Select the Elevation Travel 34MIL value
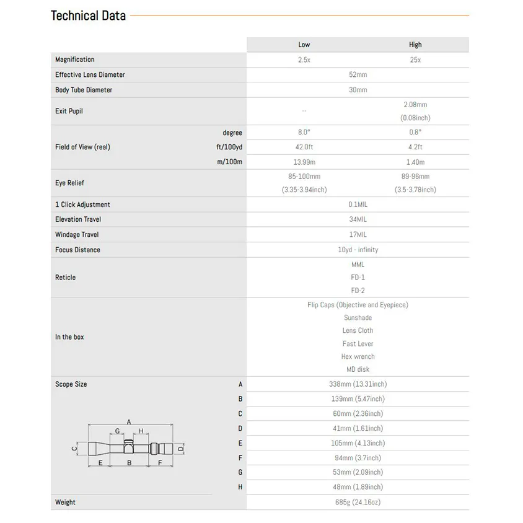Image resolution: width=523 pixels, height=523 pixels. (358, 219)
